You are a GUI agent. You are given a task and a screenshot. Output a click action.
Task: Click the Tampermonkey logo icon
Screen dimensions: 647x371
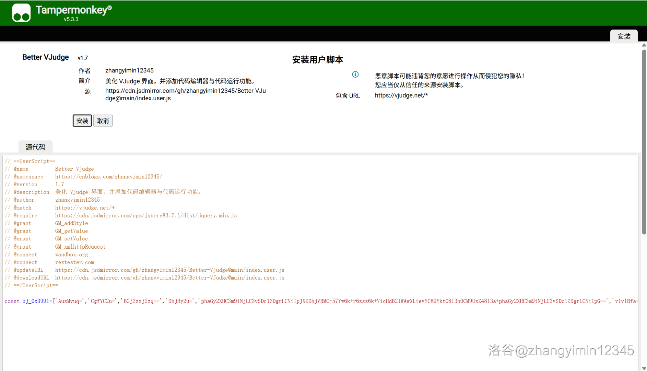click(21, 13)
